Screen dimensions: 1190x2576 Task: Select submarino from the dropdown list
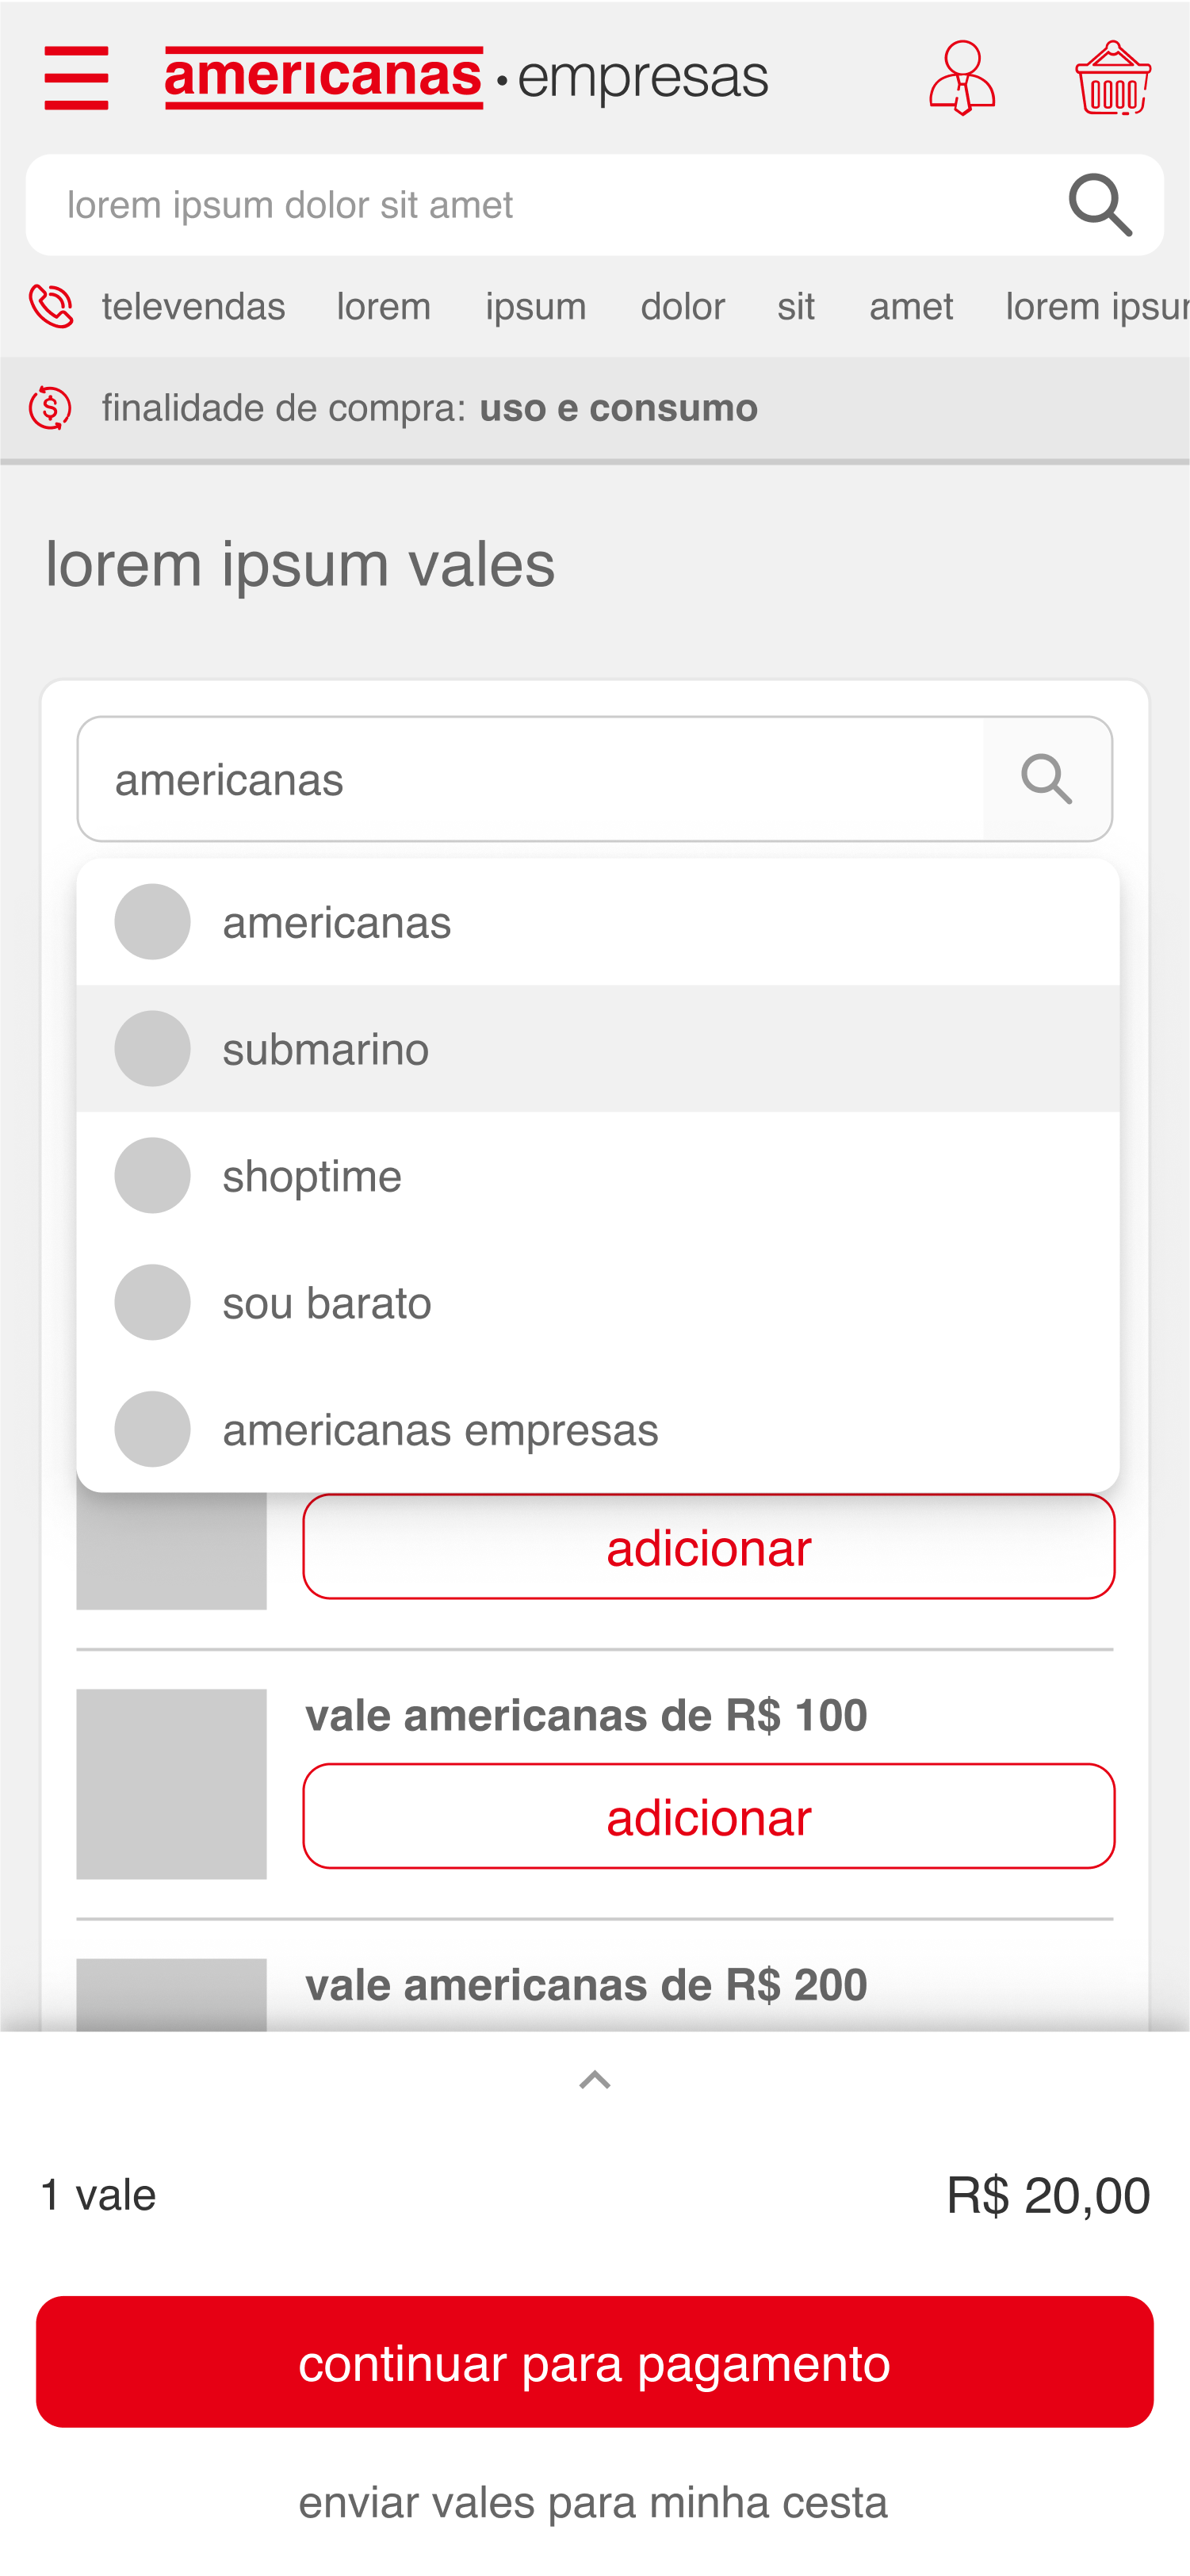(598, 1049)
